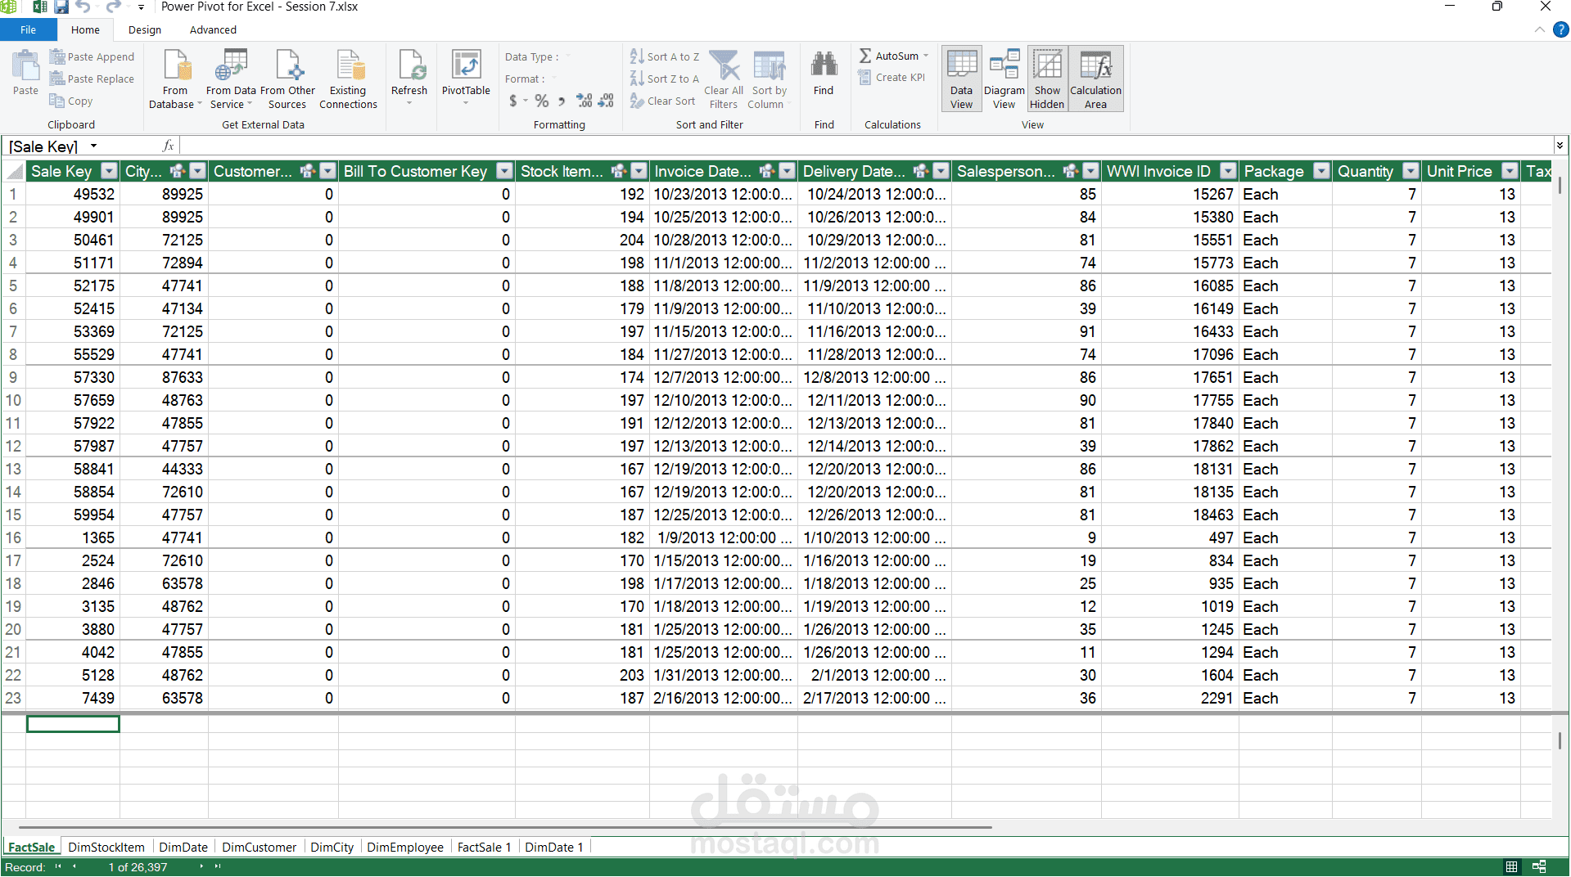Open City column filter dropdown

[197, 171]
